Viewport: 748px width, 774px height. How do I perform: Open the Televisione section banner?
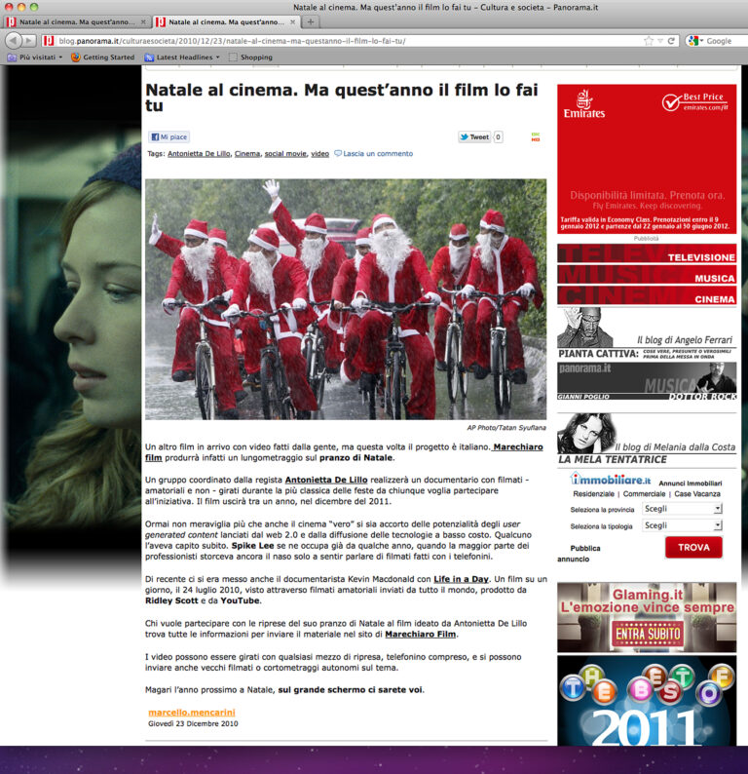click(647, 256)
